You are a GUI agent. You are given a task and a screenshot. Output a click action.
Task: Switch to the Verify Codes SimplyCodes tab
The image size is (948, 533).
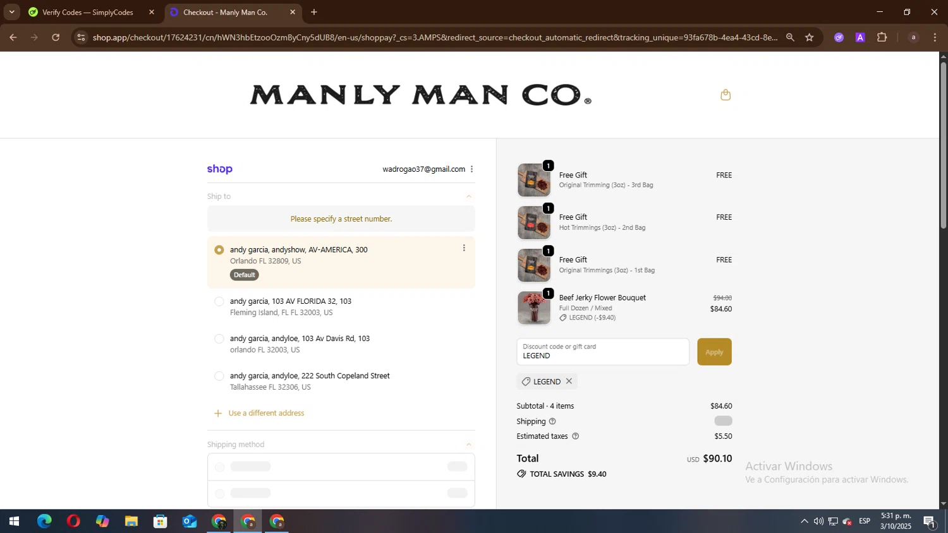coord(88,12)
